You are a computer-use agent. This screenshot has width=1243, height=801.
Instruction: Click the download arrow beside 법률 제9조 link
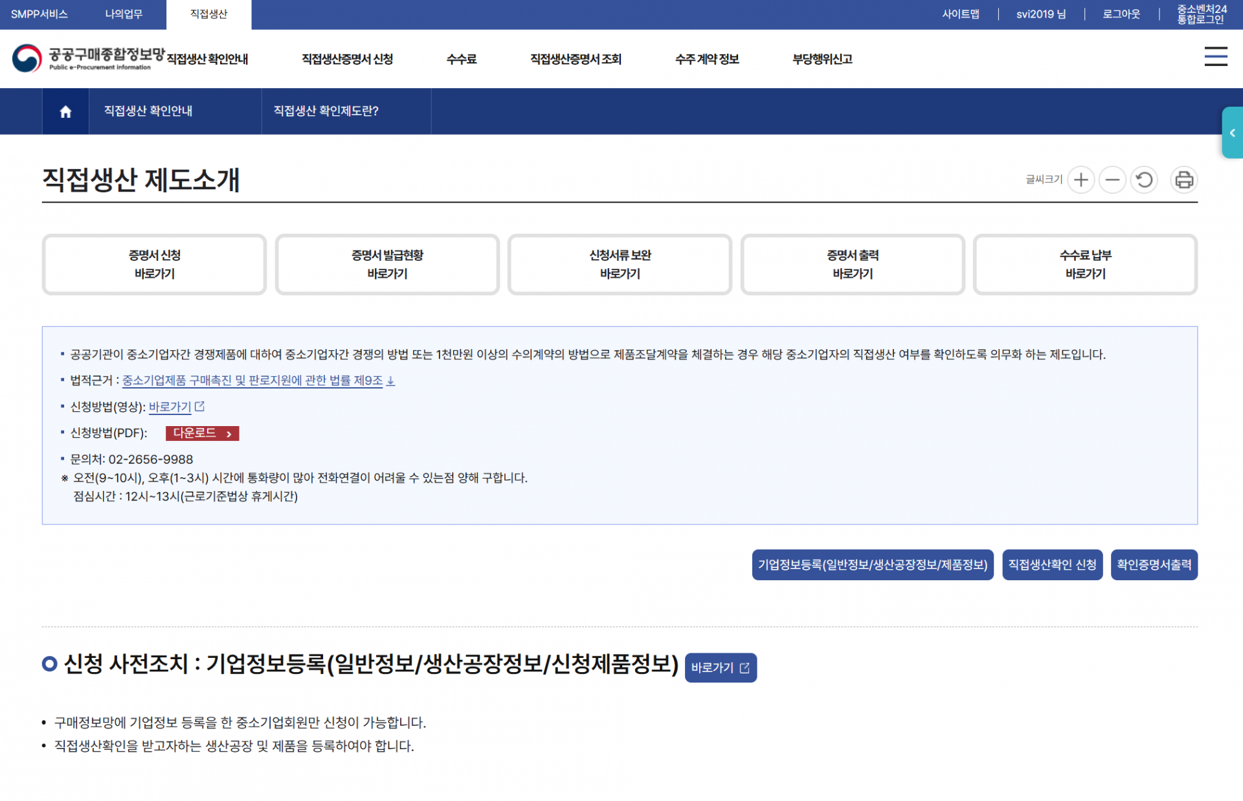click(390, 381)
